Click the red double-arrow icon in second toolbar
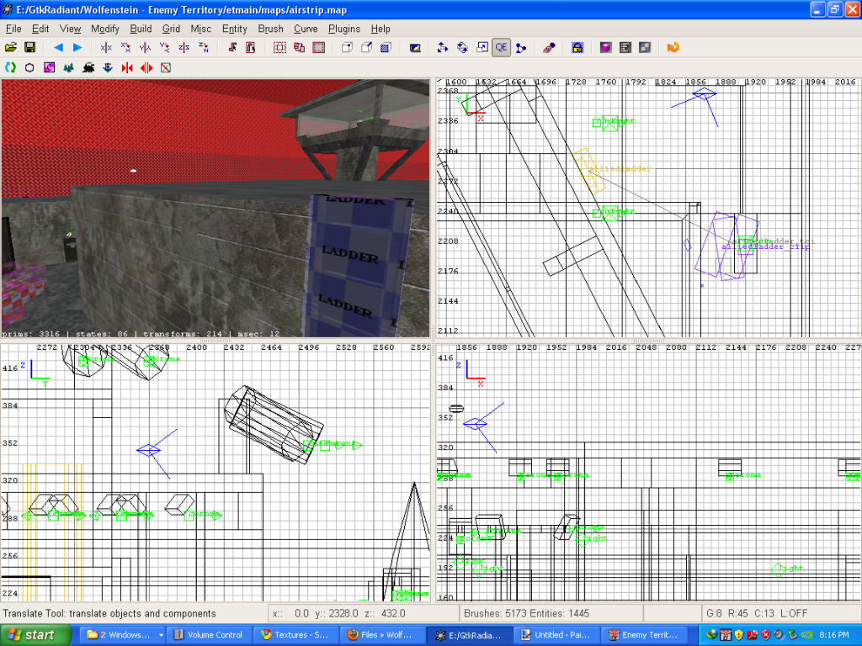The image size is (862, 646). (x=146, y=67)
